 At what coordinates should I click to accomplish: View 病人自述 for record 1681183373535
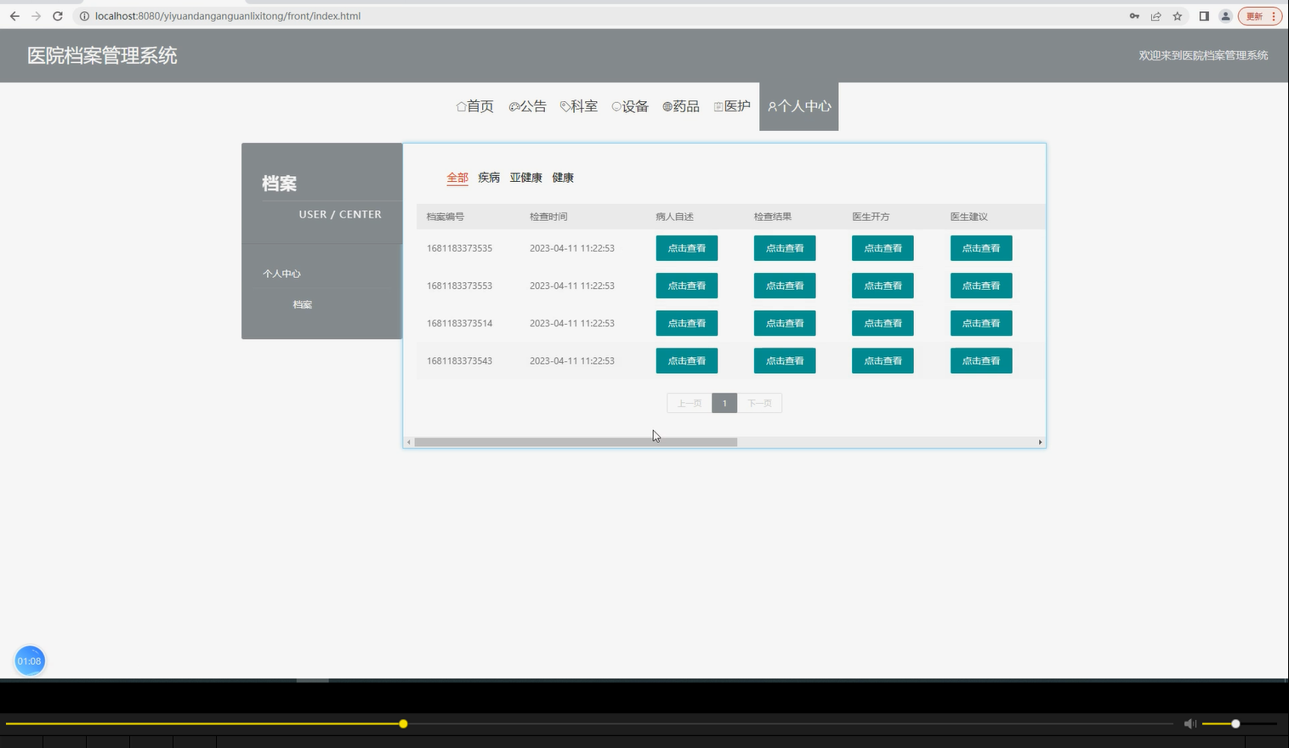coord(687,248)
